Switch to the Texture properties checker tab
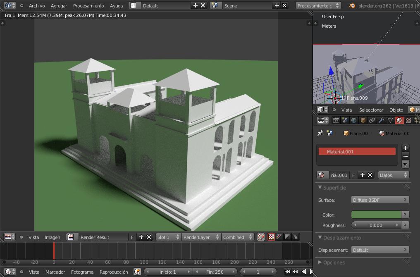Viewport: 420px width, 277px height. click(408, 120)
